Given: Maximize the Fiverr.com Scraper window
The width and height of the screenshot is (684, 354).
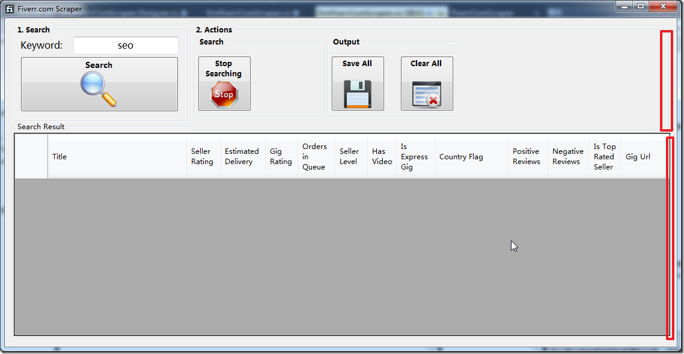Looking at the screenshot, I should 640,5.
